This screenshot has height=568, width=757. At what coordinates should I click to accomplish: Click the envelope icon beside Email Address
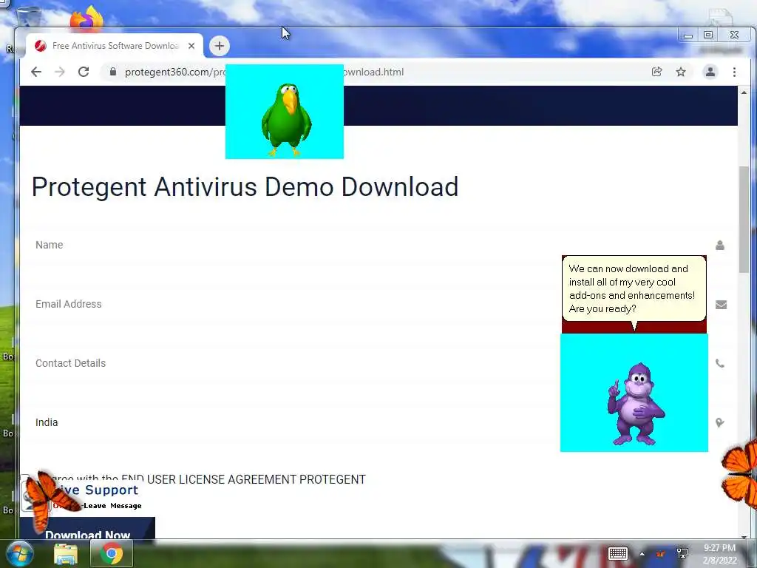click(x=721, y=305)
